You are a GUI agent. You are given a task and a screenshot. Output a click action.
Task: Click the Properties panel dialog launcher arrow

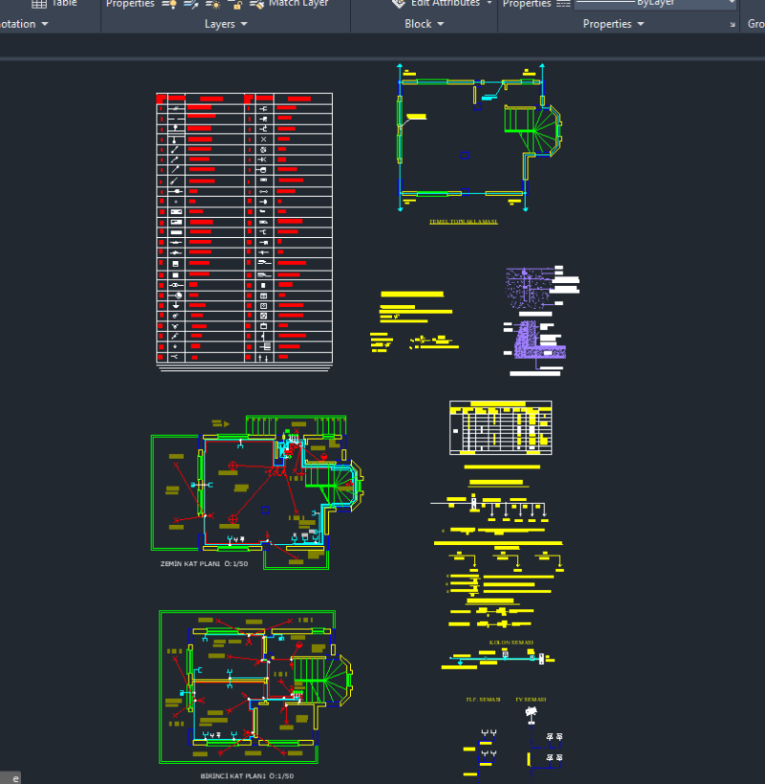pos(732,24)
